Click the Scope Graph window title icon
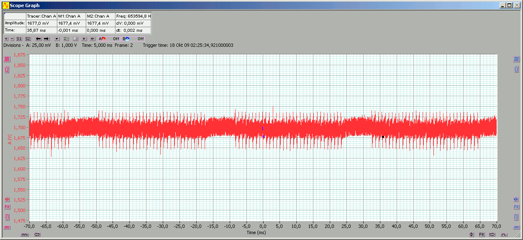The width and height of the screenshot is (523, 240). (x=5, y=5)
